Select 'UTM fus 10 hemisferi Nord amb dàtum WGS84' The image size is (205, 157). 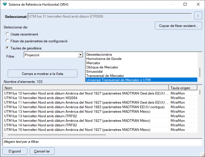coord(100,98)
